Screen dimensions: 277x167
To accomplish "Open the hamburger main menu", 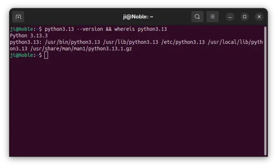I will 212,17.
